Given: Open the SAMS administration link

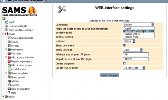Looking at the screenshot, I should [22, 38].
